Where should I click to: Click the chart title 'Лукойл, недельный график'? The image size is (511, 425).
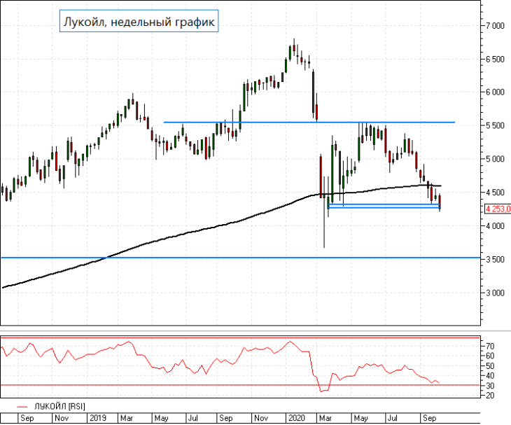coord(139,21)
